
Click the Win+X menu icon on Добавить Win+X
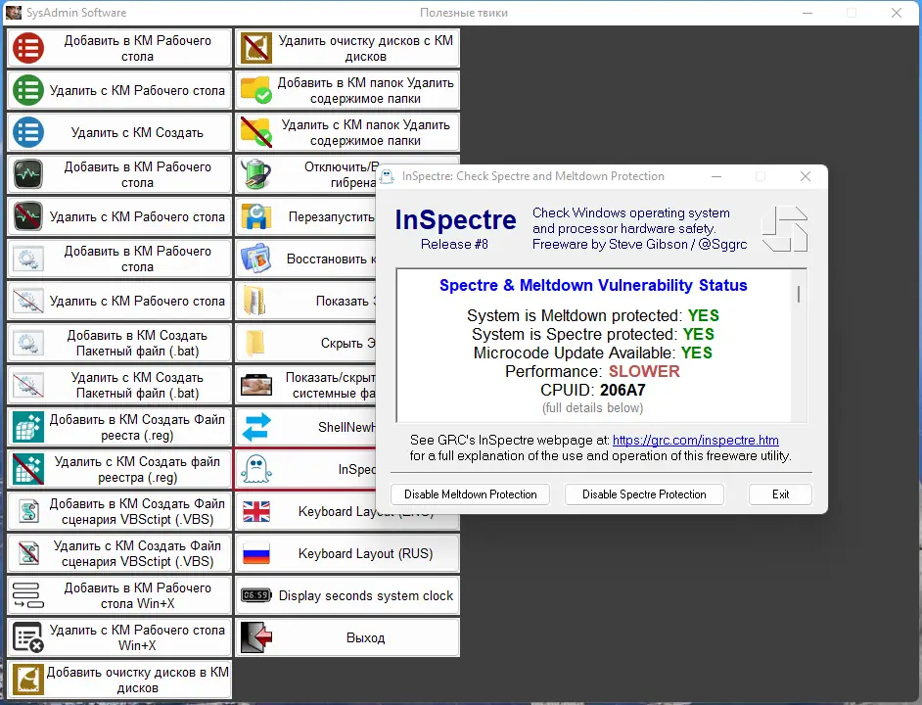click(x=28, y=595)
